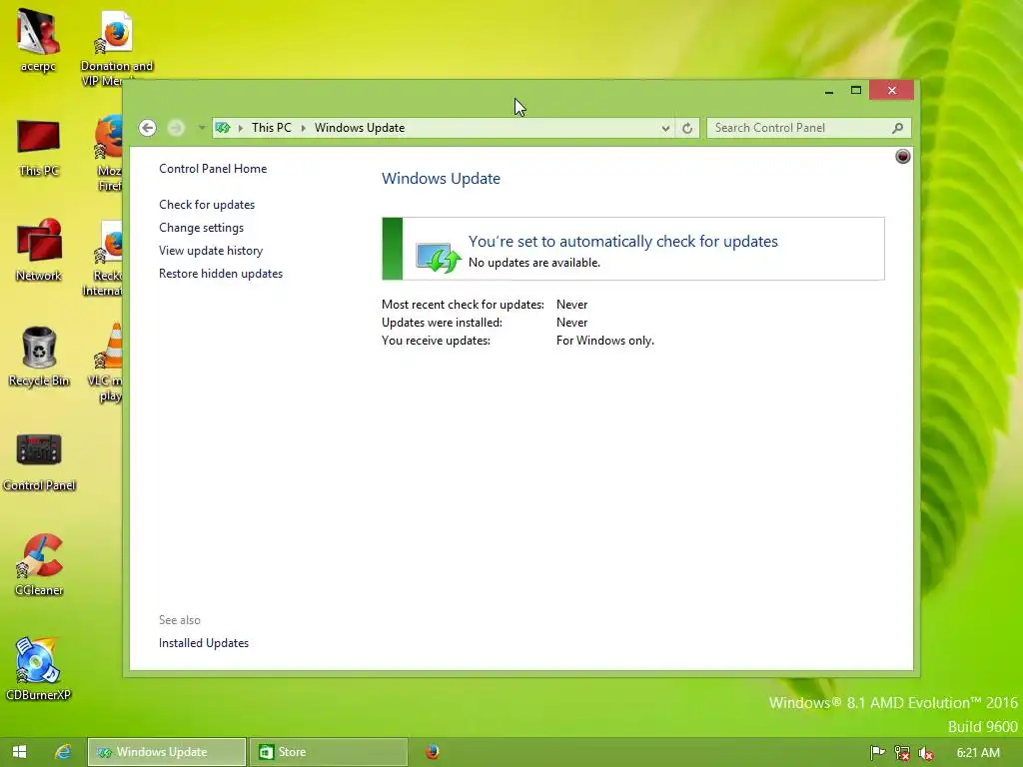Image resolution: width=1023 pixels, height=767 pixels.
Task: Click 'For Windows only.' value
Action: (604, 341)
